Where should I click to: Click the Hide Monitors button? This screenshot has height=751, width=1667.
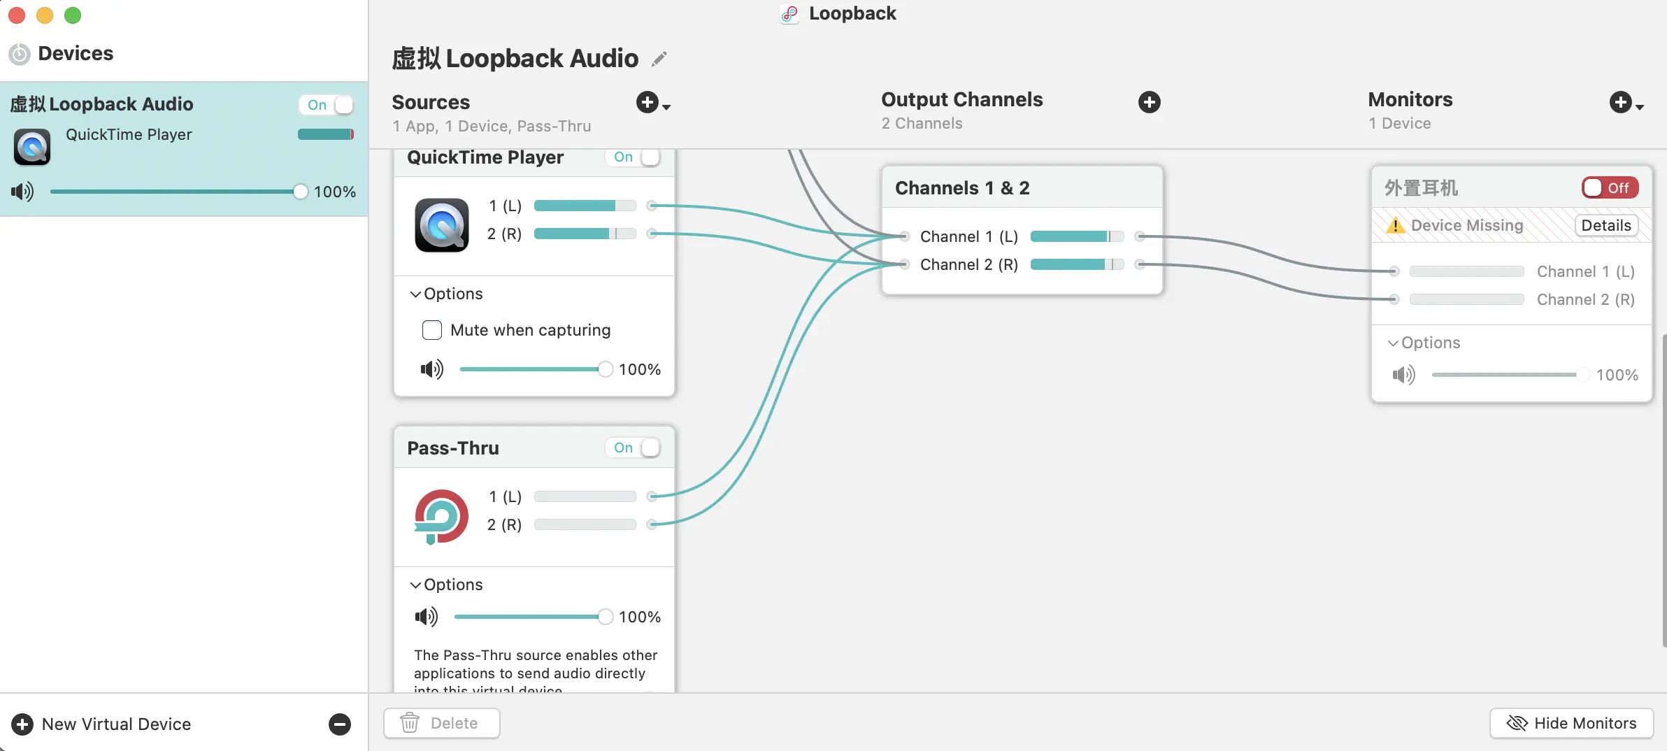1571,723
